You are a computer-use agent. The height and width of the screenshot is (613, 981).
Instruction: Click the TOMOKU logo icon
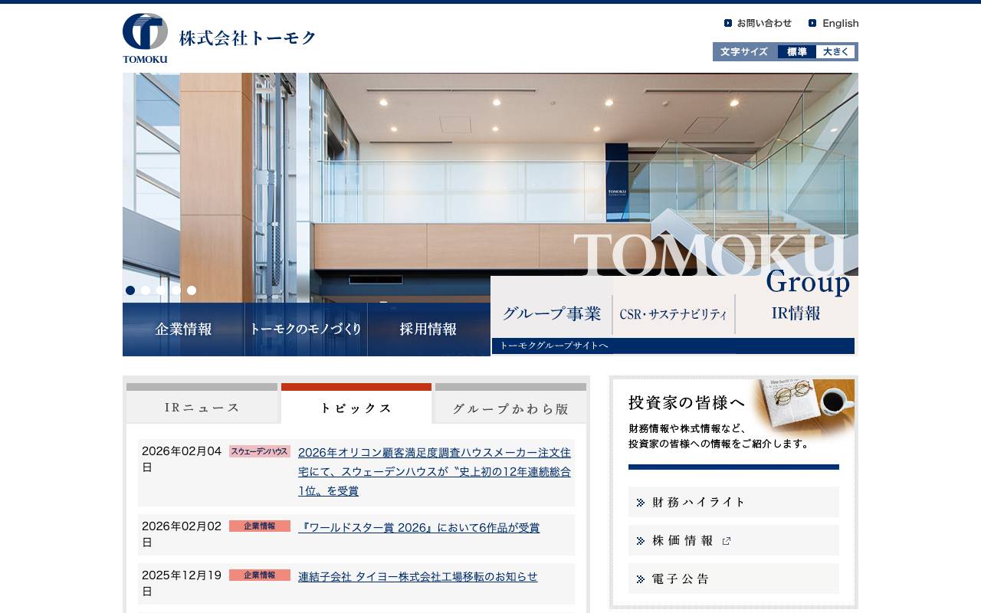click(x=145, y=31)
